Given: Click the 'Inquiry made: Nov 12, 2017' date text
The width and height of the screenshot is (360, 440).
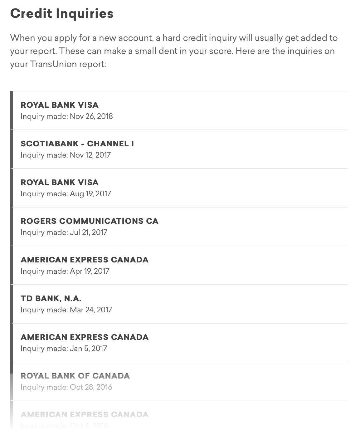Looking at the screenshot, I should point(66,155).
